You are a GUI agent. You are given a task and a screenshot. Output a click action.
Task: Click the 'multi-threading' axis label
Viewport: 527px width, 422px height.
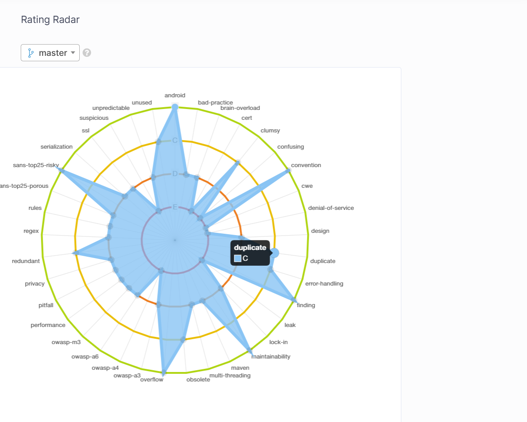(x=230, y=375)
